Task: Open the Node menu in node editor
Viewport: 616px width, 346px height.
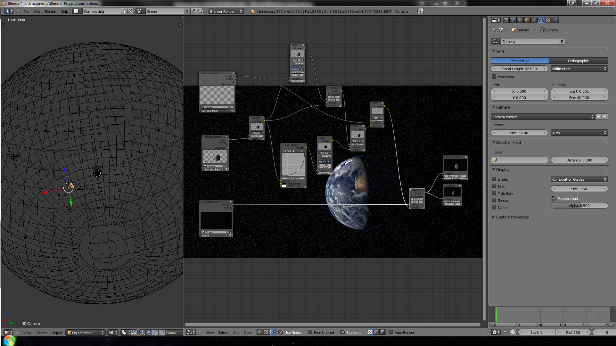Action: [248, 333]
